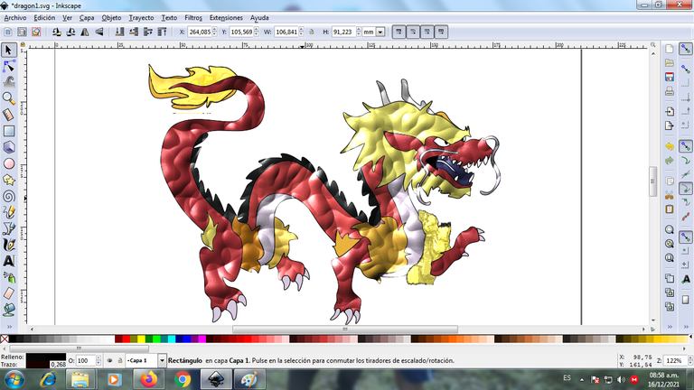Click Rotate 90 degrees counter-clockwise icon

point(56,32)
